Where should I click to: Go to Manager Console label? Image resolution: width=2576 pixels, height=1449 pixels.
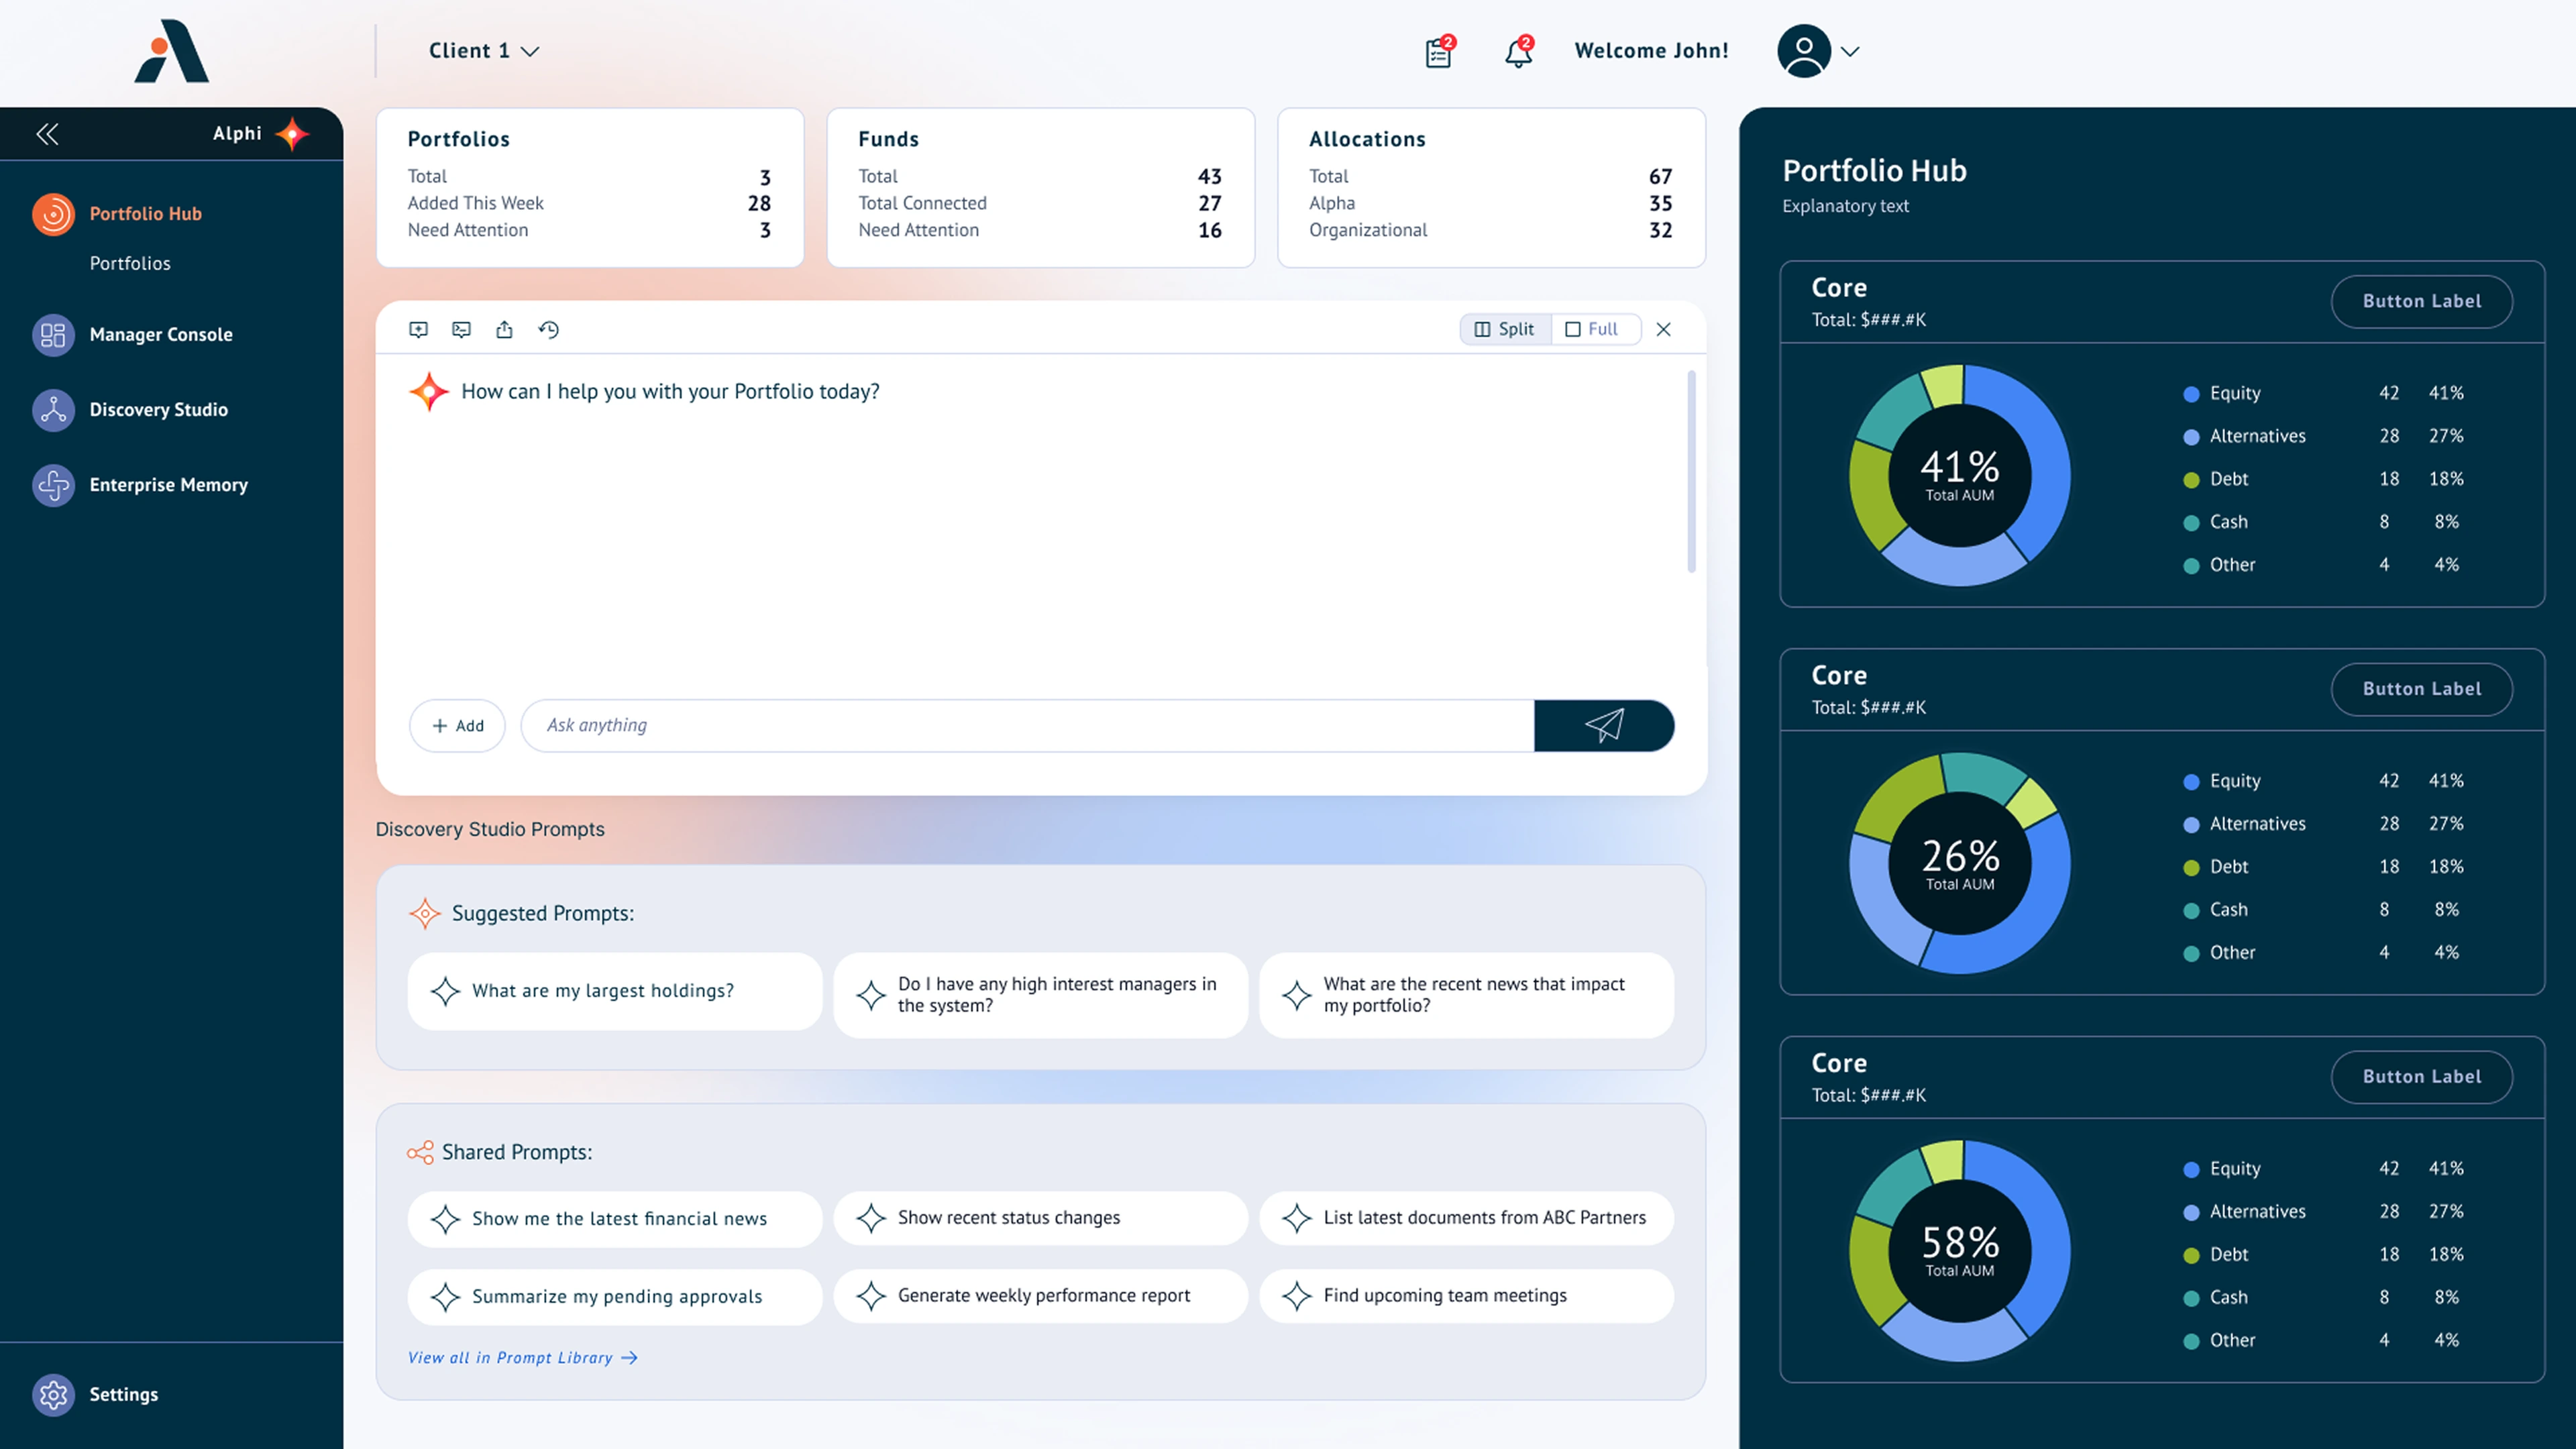(x=161, y=335)
